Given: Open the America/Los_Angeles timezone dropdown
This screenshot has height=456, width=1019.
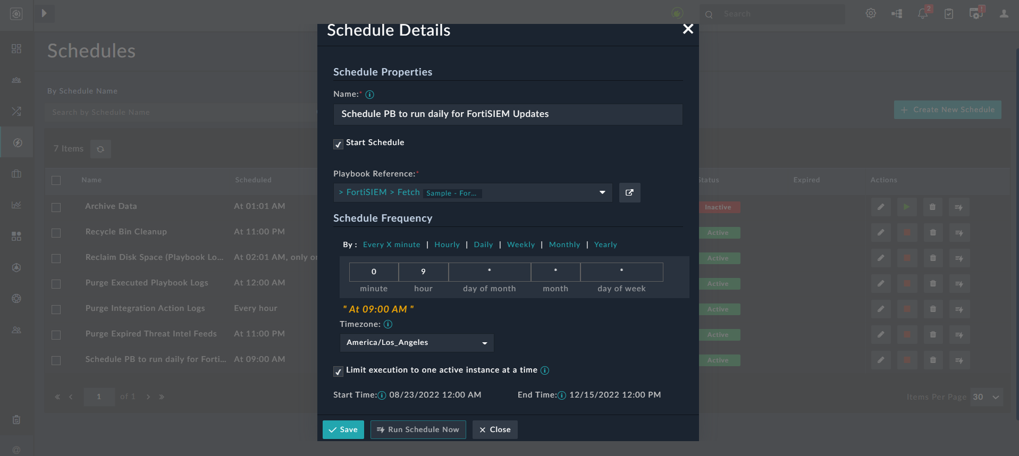Looking at the screenshot, I should tap(417, 343).
